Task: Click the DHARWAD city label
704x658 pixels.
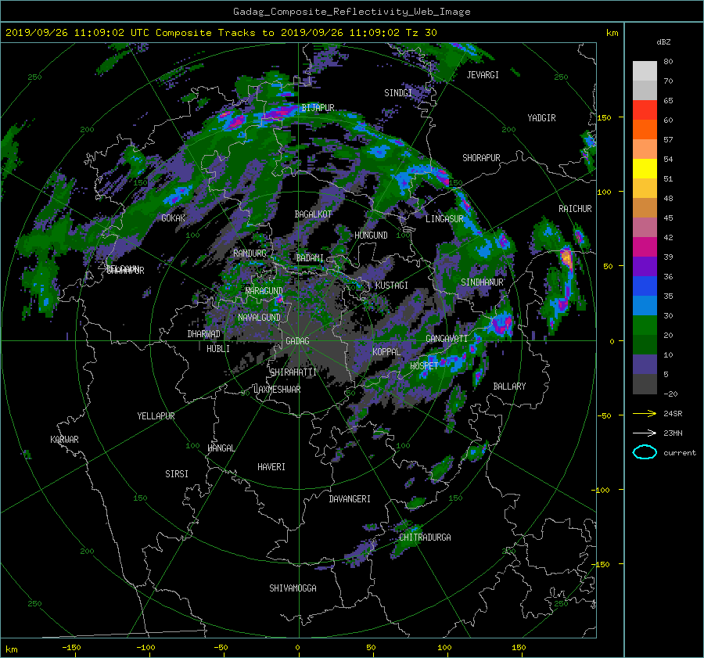Action: tap(204, 334)
